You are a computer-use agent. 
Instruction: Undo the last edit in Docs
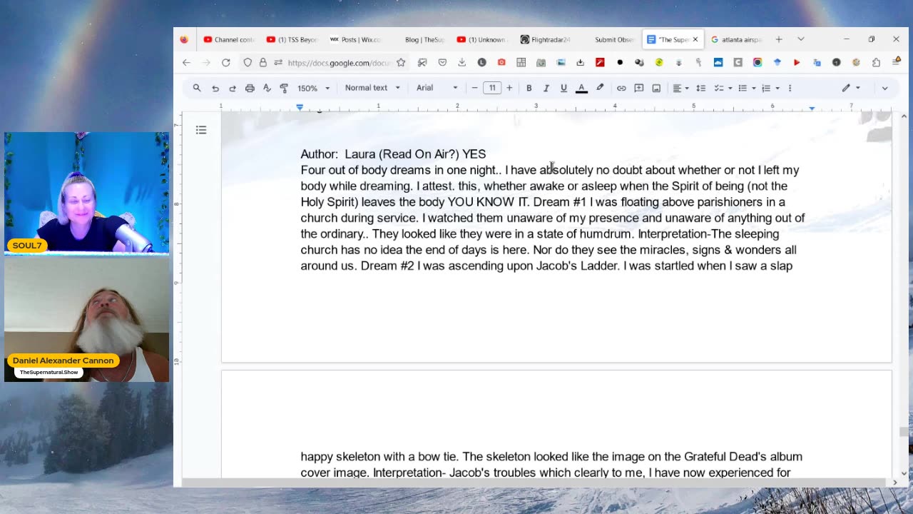click(x=215, y=88)
